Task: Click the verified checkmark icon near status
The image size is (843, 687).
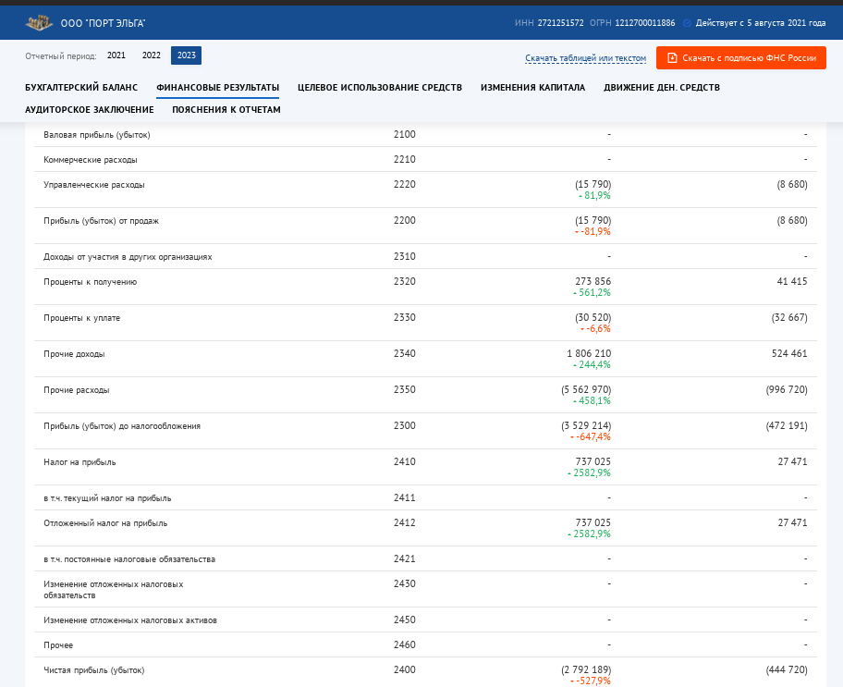Action: [687, 23]
